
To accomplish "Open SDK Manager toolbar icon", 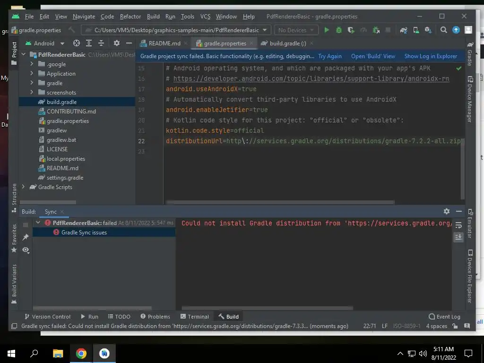I will pyautogui.click(x=428, y=30).
